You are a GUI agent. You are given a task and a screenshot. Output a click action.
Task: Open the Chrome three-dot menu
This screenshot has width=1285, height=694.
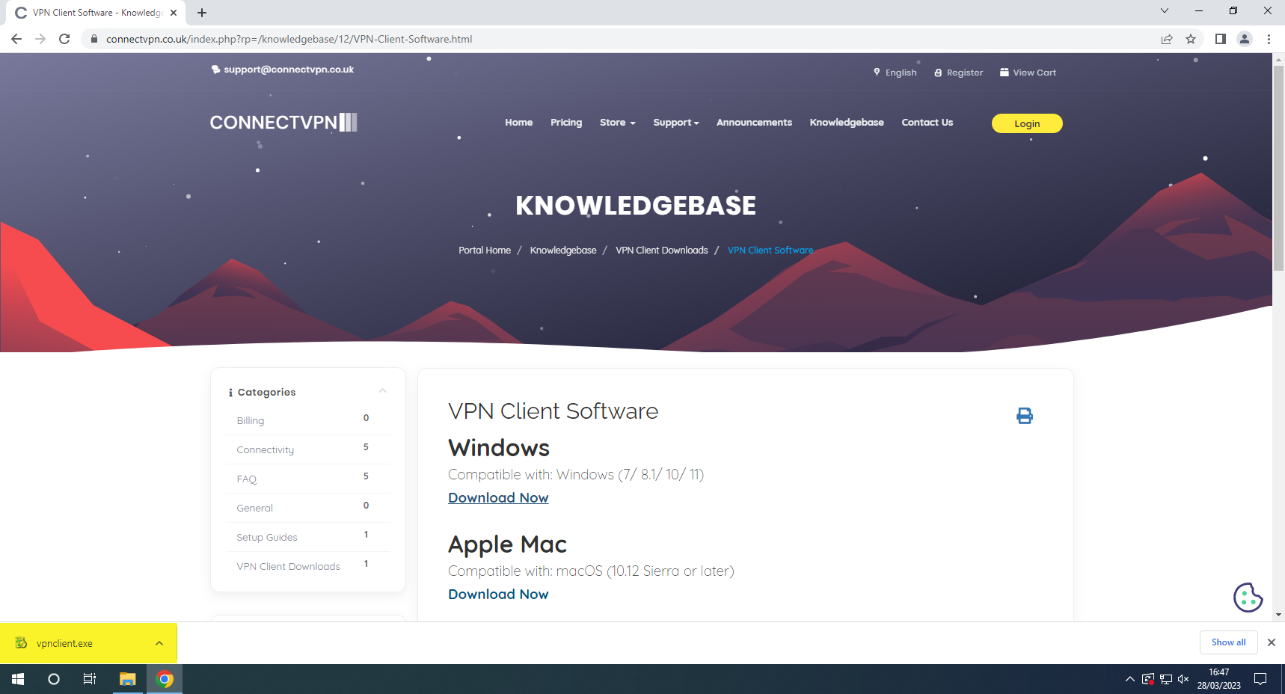(x=1269, y=39)
